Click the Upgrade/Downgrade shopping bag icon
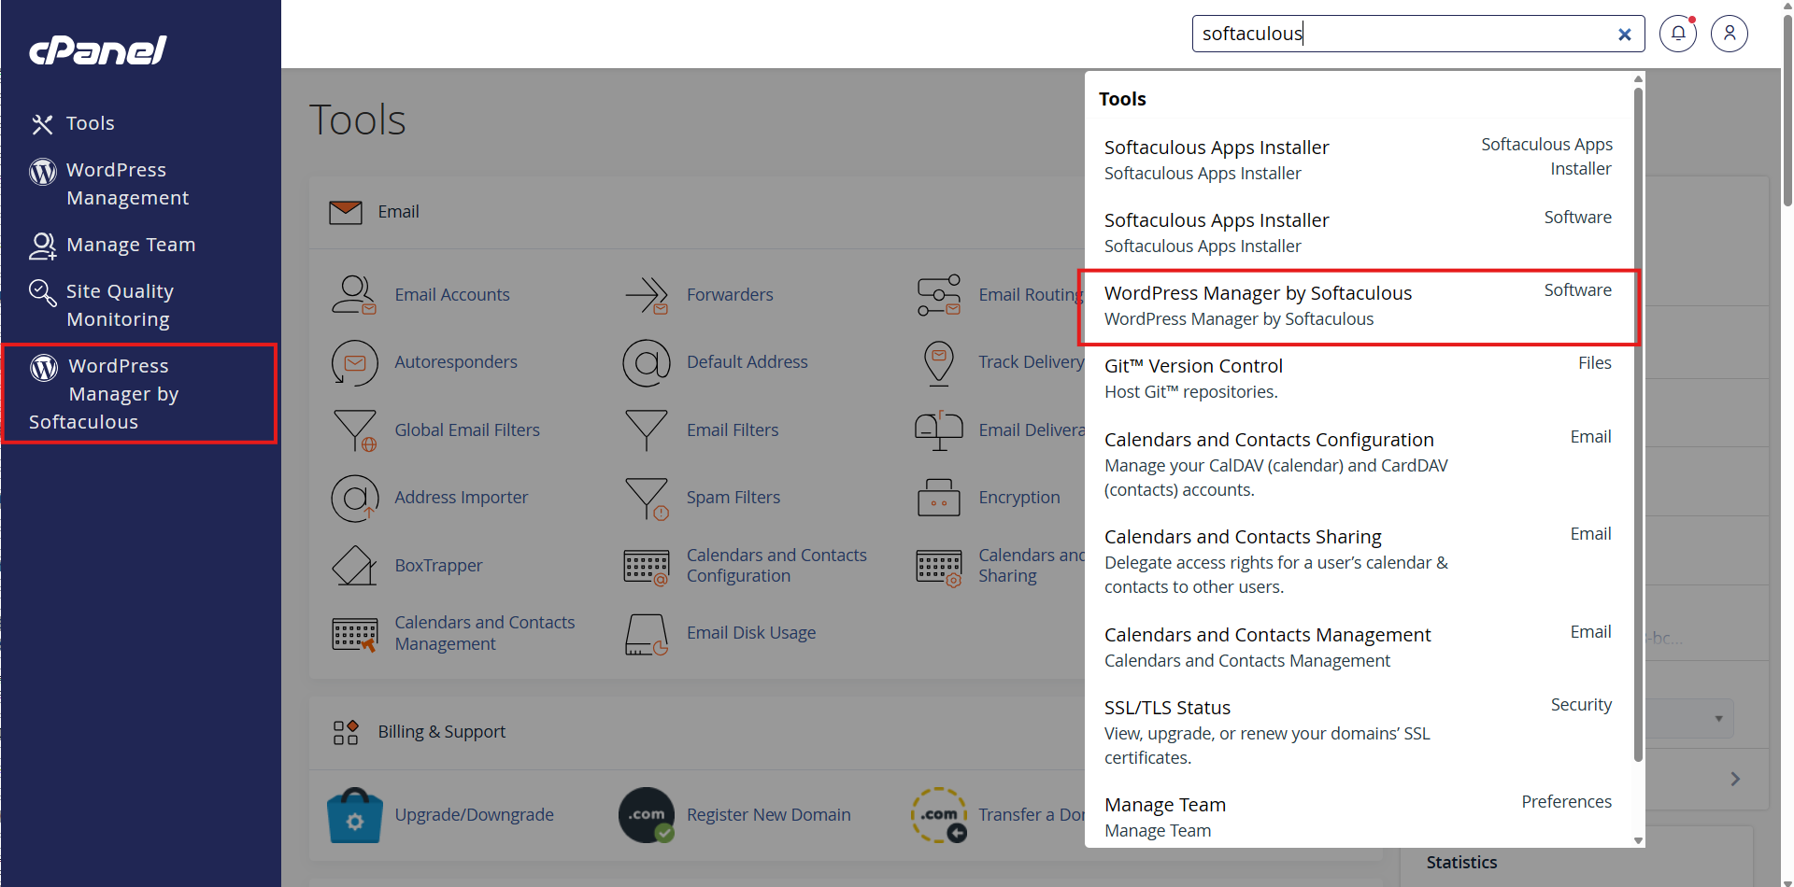This screenshot has width=1794, height=887. pos(354,815)
